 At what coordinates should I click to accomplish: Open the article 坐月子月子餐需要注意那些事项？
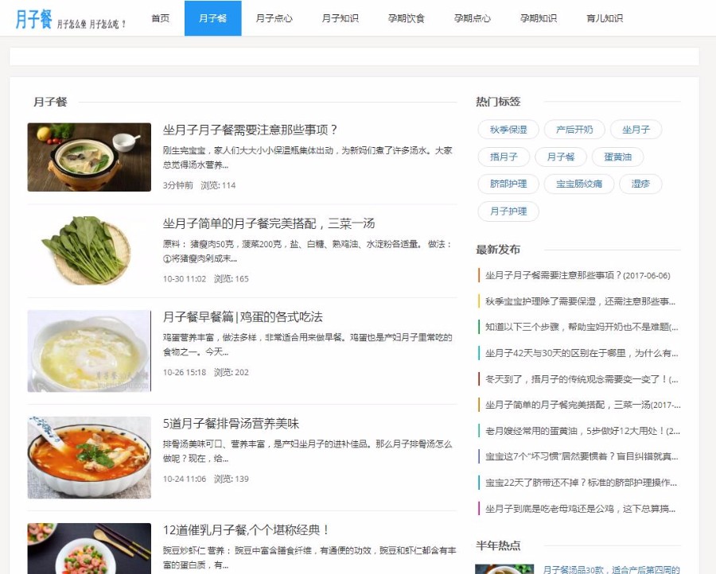250,130
